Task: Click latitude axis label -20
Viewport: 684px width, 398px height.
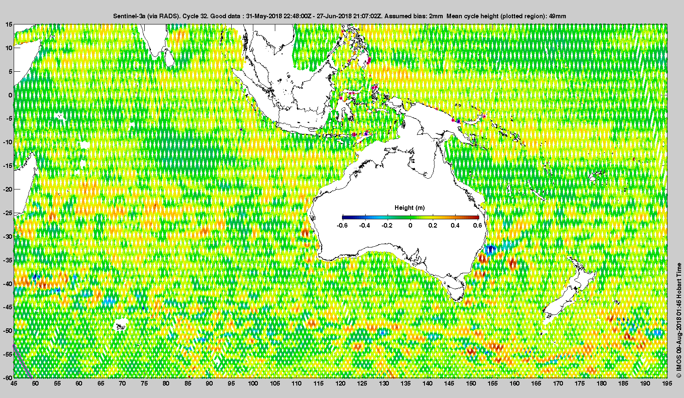Action: coord(8,189)
